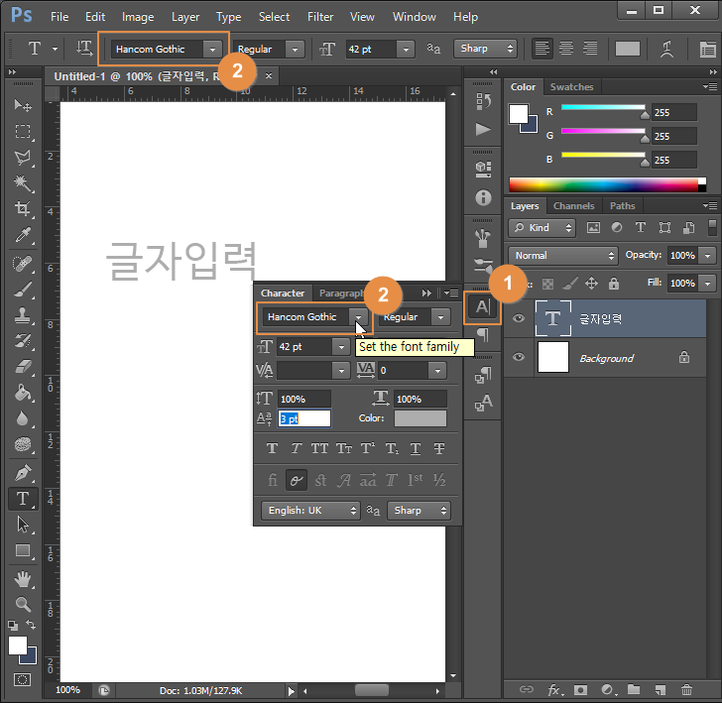
Task: Open English: UK language dropdown
Action: pos(310,510)
